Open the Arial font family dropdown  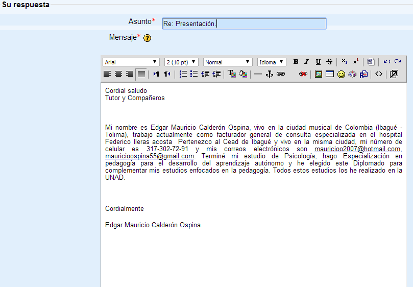[131, 62]
